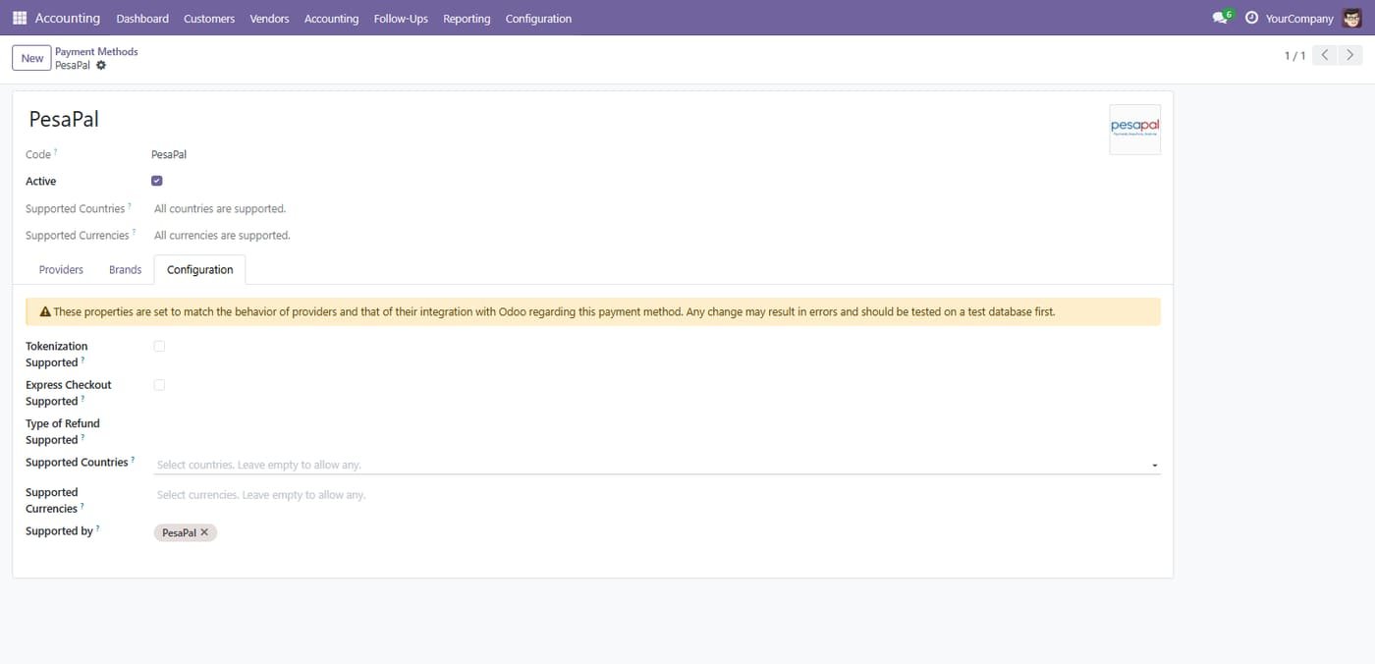The image size is (1375, 664).
Task: Show the Code field help tooltip mark
Action: [x=56, y=151]
